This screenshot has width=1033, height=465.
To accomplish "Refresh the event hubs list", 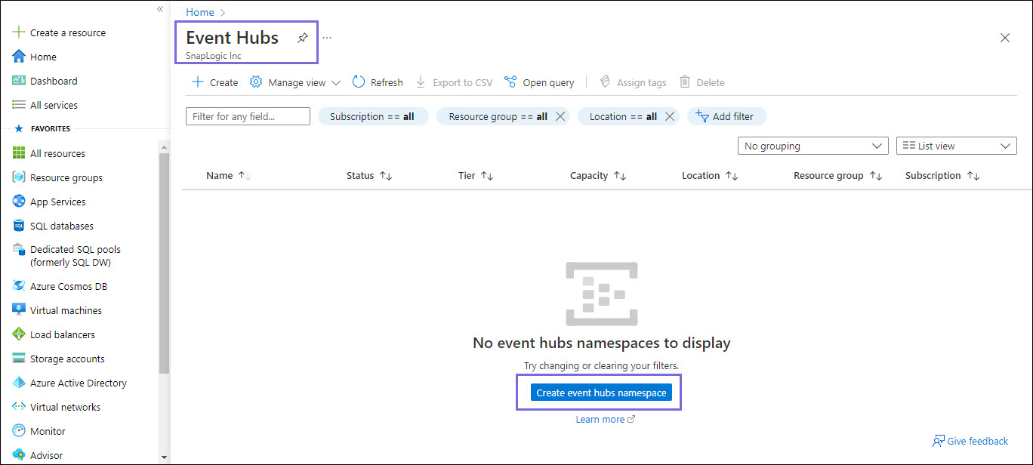I will point(377,82).
